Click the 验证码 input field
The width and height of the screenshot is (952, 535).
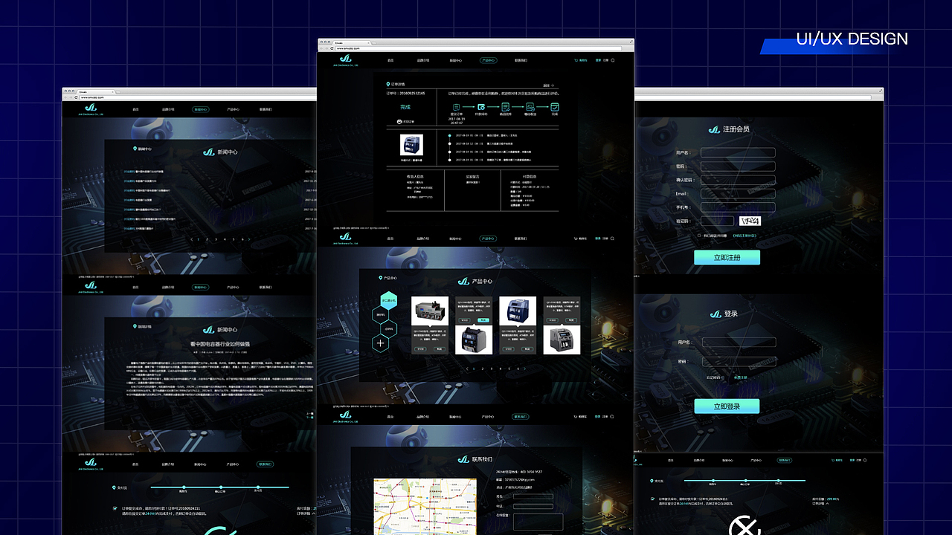pyautogui.click(x=717, y=221)
